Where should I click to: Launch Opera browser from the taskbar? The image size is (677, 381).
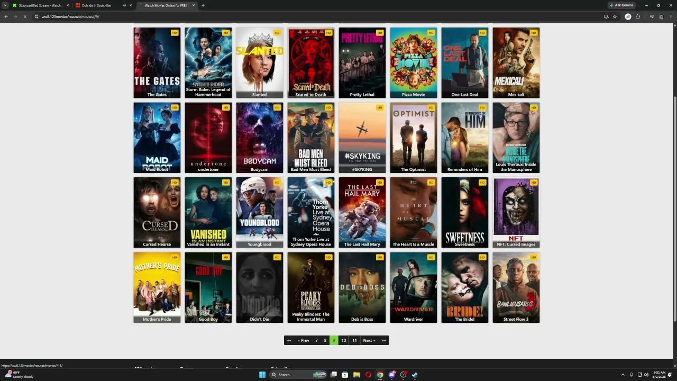coord(368,375)
